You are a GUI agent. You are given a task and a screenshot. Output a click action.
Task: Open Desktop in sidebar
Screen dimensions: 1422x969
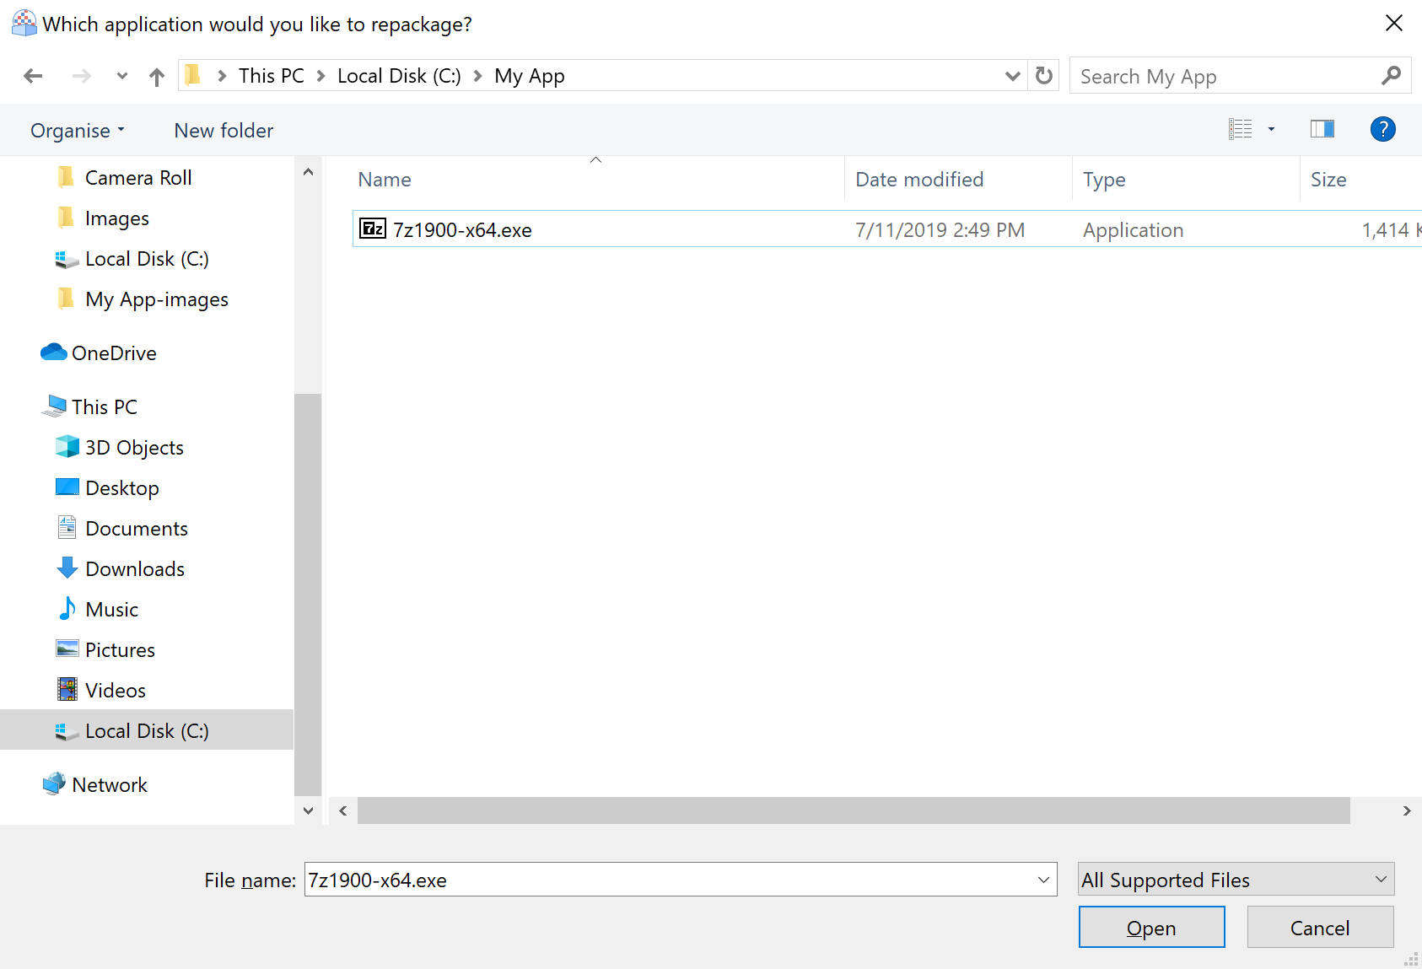coord(122,488)
